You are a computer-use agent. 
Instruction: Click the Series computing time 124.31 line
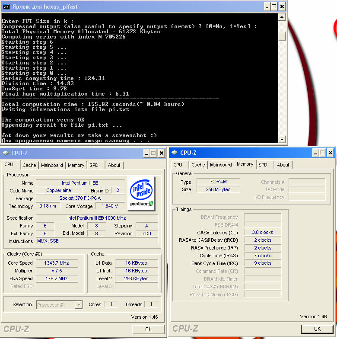tap(53, 78)
